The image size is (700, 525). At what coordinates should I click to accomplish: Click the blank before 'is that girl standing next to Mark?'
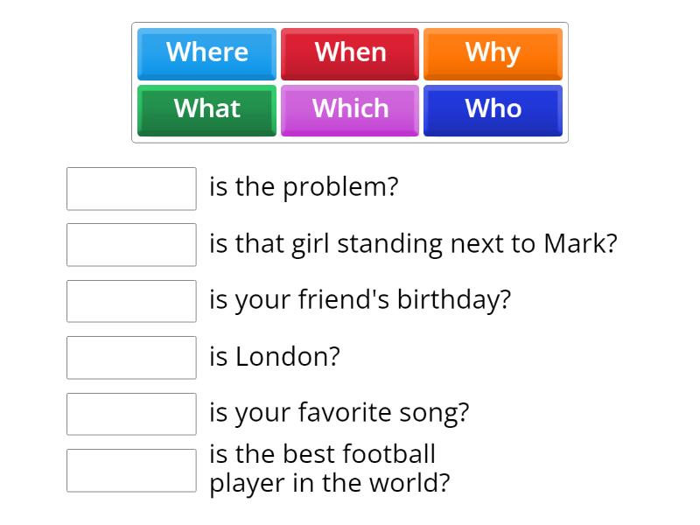pos(131,245)
